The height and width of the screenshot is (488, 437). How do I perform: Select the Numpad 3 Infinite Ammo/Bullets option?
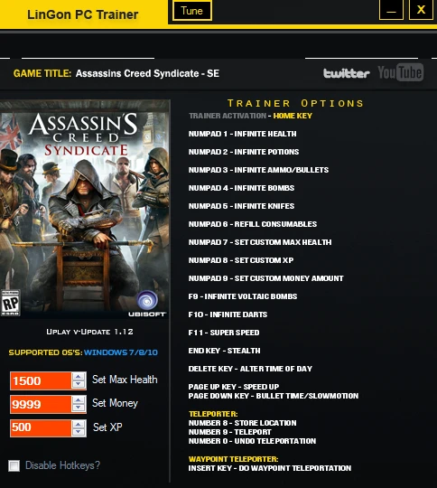(258, 170)
